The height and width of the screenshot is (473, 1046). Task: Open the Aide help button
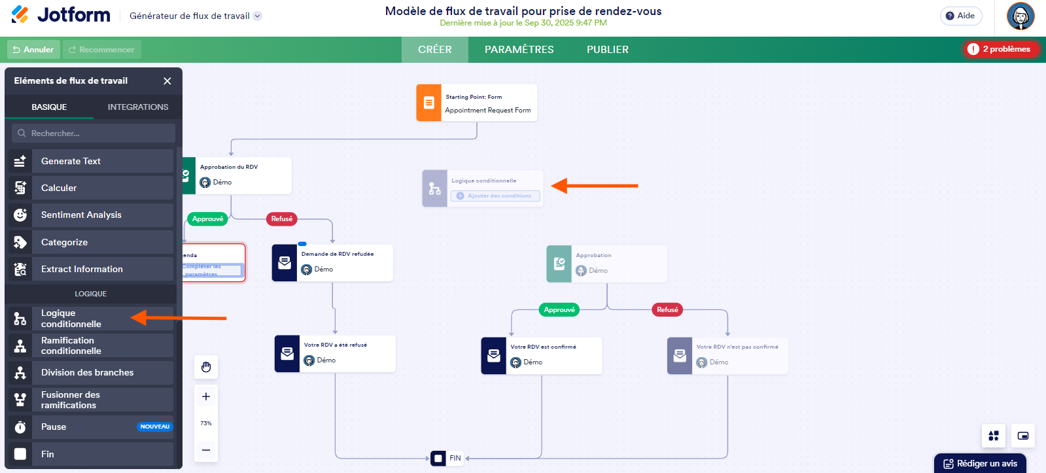(960, 16)
